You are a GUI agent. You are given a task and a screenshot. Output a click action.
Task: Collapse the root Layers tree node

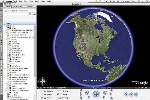5,26
